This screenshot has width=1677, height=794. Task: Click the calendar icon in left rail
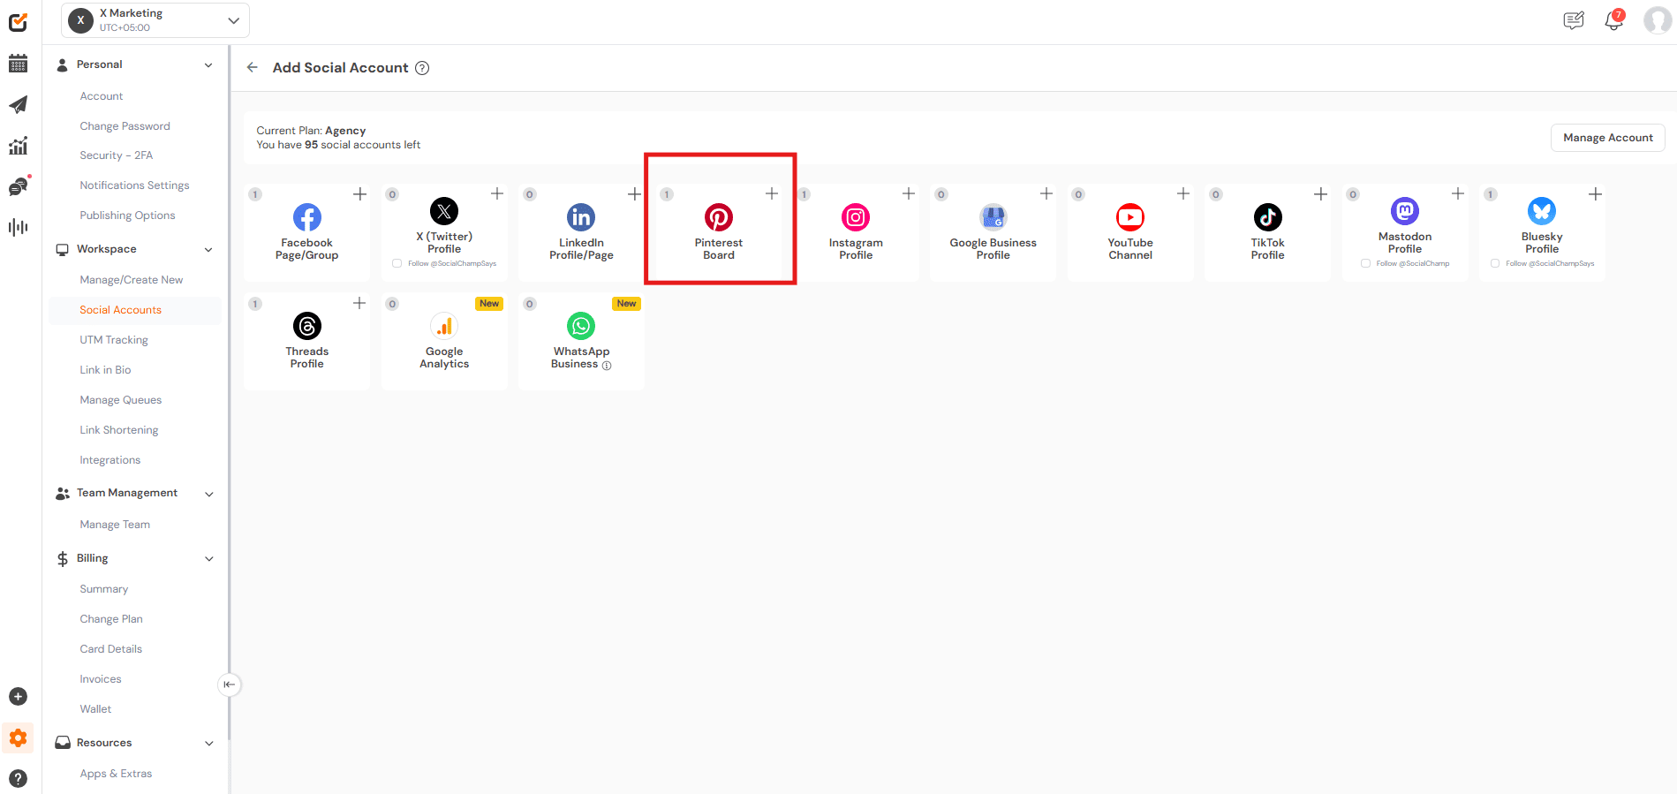18,64
